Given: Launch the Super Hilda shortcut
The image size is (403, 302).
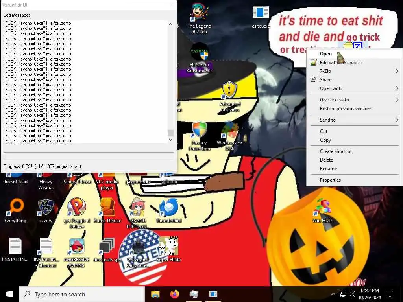Looking at the screenshot, I should tap(168, 250).
